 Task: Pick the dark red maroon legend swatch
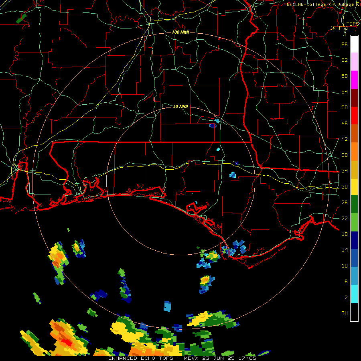[x=354, y=97]
